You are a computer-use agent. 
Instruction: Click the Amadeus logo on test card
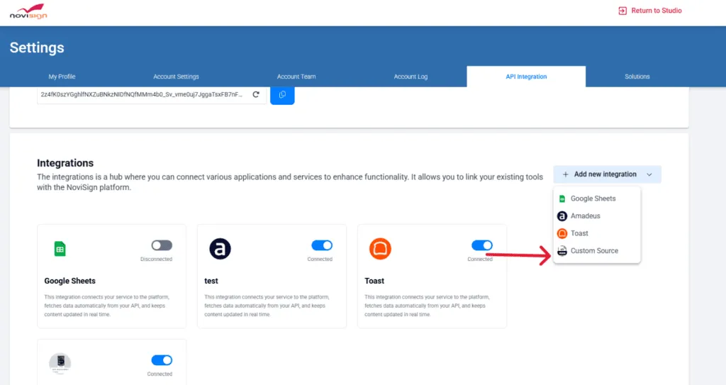pos(220,249)
